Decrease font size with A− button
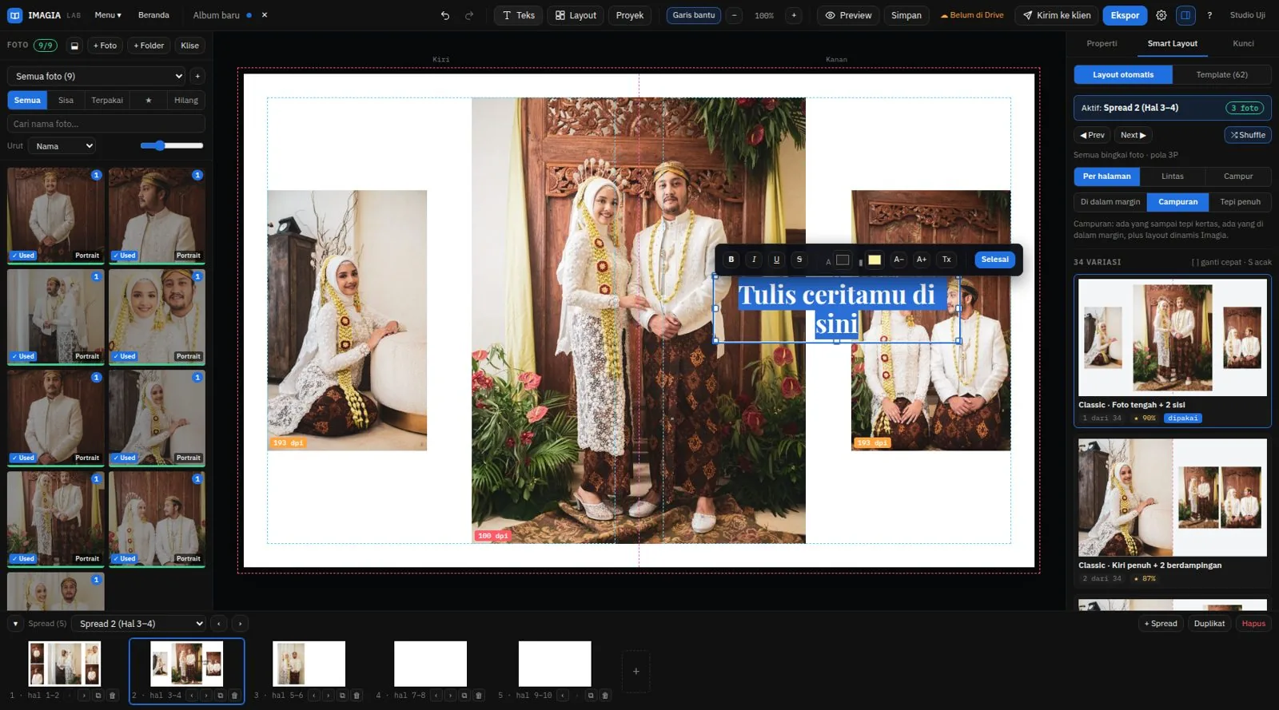The image size is (1279, 710). point(898,260)
